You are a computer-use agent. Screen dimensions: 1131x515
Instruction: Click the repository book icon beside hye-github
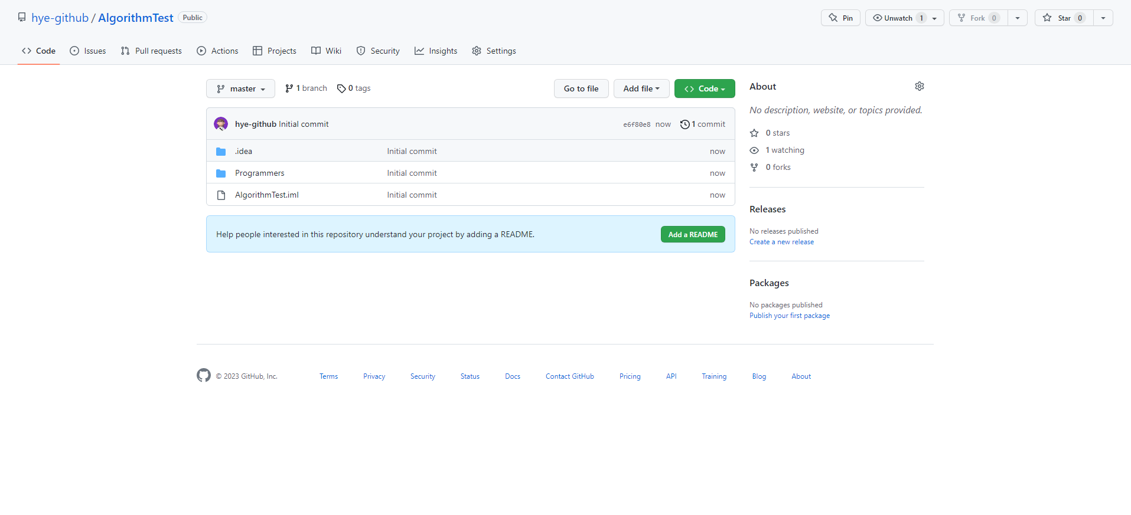22,18
